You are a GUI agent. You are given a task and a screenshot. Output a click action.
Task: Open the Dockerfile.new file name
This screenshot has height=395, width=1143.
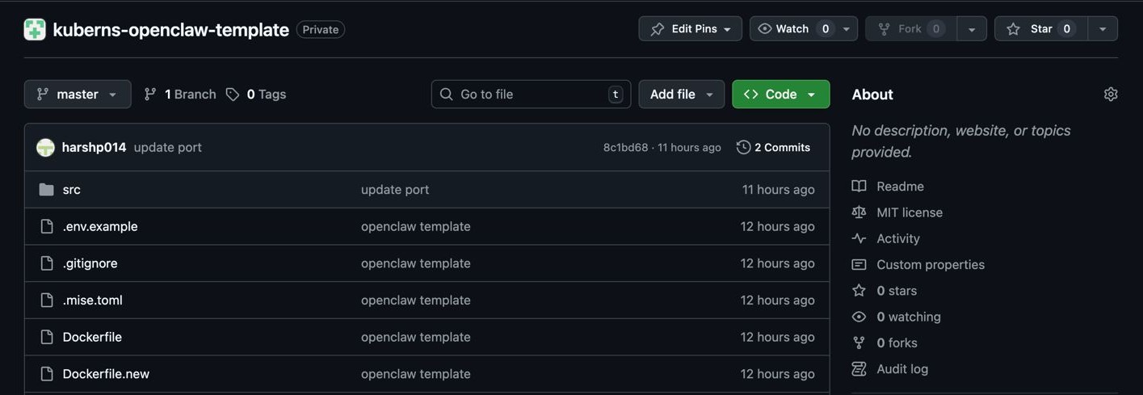pyautogui.click(x=106, y=374)
